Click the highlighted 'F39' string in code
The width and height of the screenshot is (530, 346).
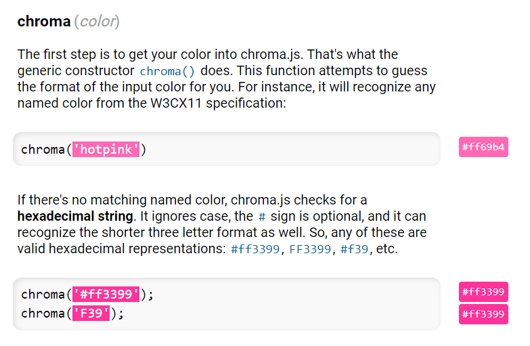[x=91, y=314]
